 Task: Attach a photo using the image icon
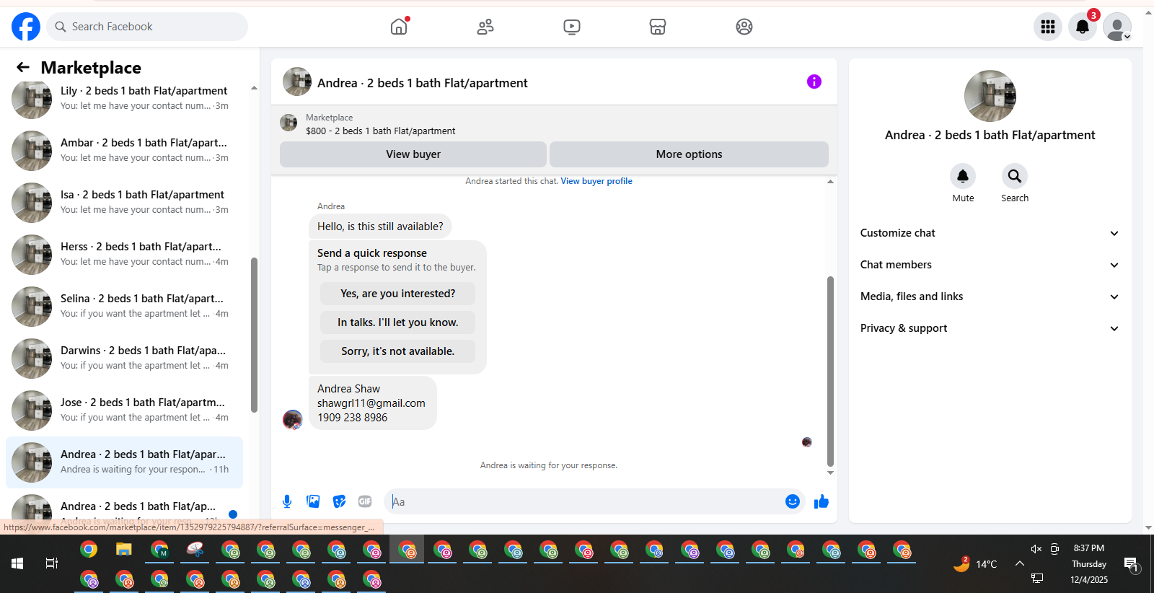click(313, 501)
